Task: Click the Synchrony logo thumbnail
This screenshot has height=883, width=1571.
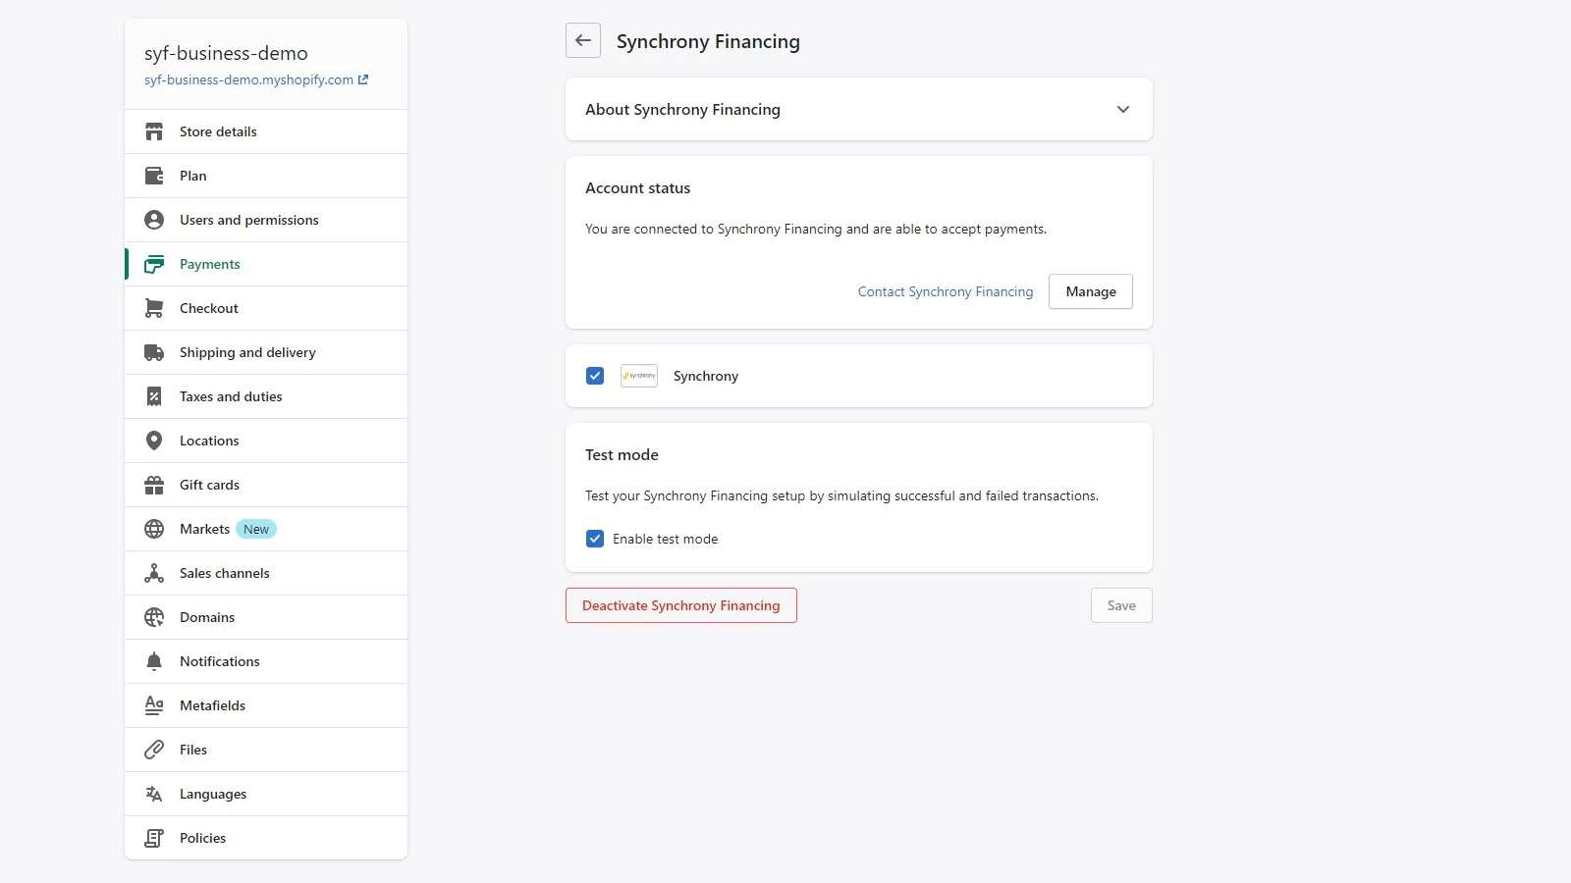Action: 639,376
